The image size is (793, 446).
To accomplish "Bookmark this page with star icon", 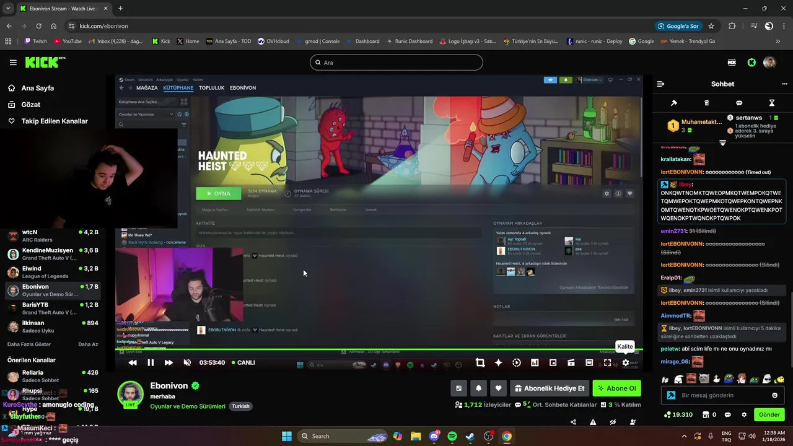I will click(711, 26).
